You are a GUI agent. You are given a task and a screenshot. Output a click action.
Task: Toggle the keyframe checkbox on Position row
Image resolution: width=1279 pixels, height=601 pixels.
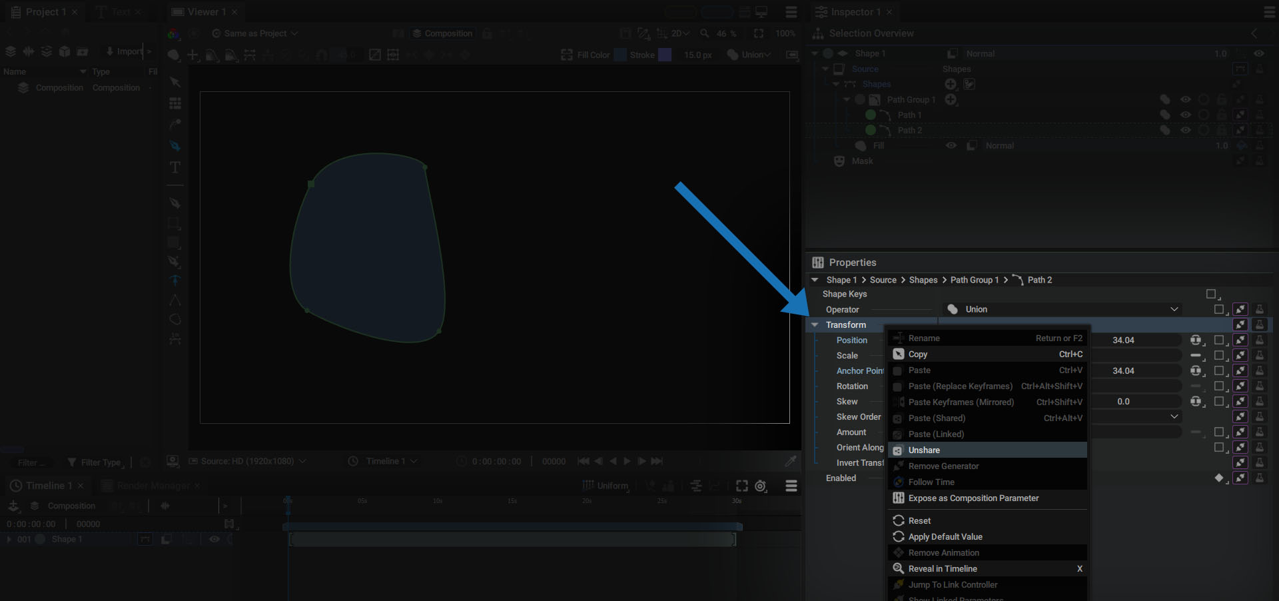point(1219,340)
